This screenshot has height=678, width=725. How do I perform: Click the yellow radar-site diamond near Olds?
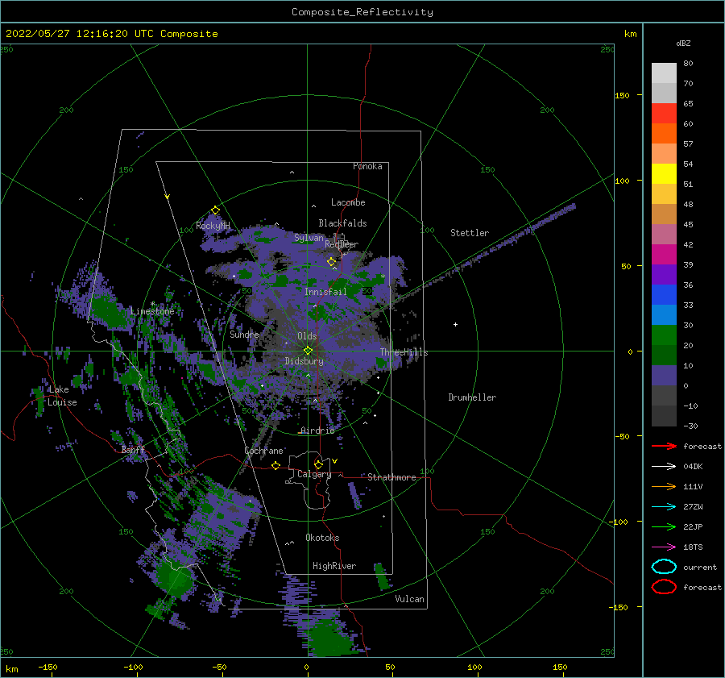308,351
